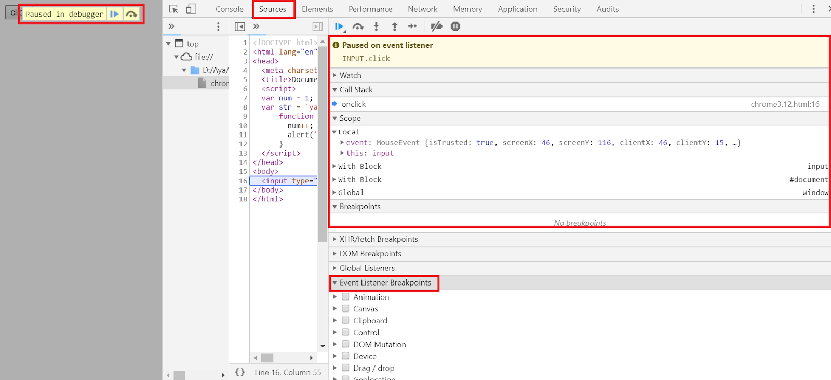Switch to the Console tab
Screen dimensions: 831x380
pos(229,9)
